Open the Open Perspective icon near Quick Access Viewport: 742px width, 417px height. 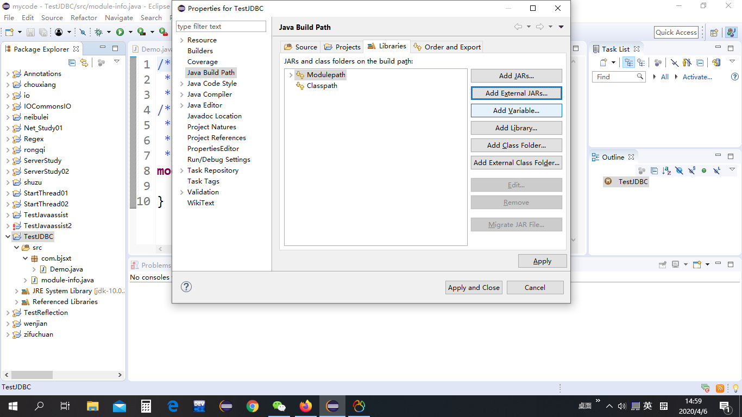(x=714, y=33)
